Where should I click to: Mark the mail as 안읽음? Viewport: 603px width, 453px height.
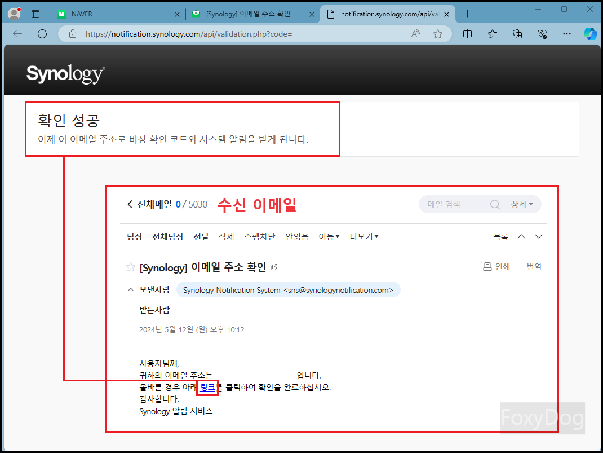[296, 237]
